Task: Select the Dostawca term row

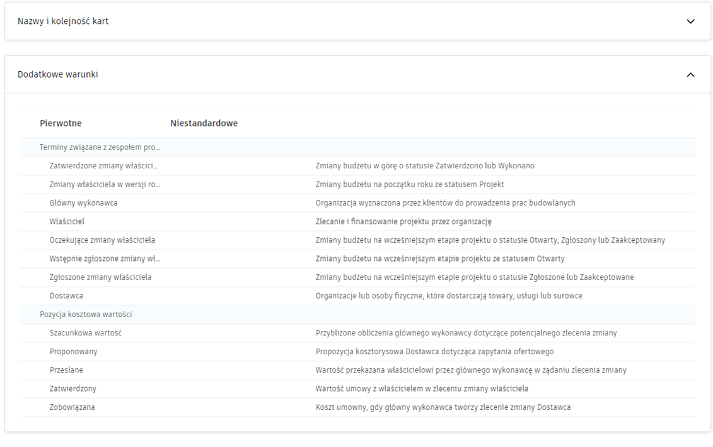Action: [x=66, y=296]
